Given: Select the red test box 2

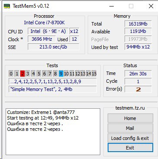Looking at the screenshot, I should (23, 74).
